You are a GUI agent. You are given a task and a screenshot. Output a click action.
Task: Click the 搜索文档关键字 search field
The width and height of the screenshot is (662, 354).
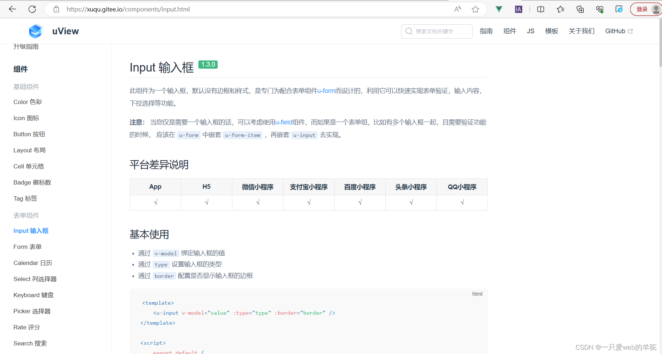pos(436,31)
